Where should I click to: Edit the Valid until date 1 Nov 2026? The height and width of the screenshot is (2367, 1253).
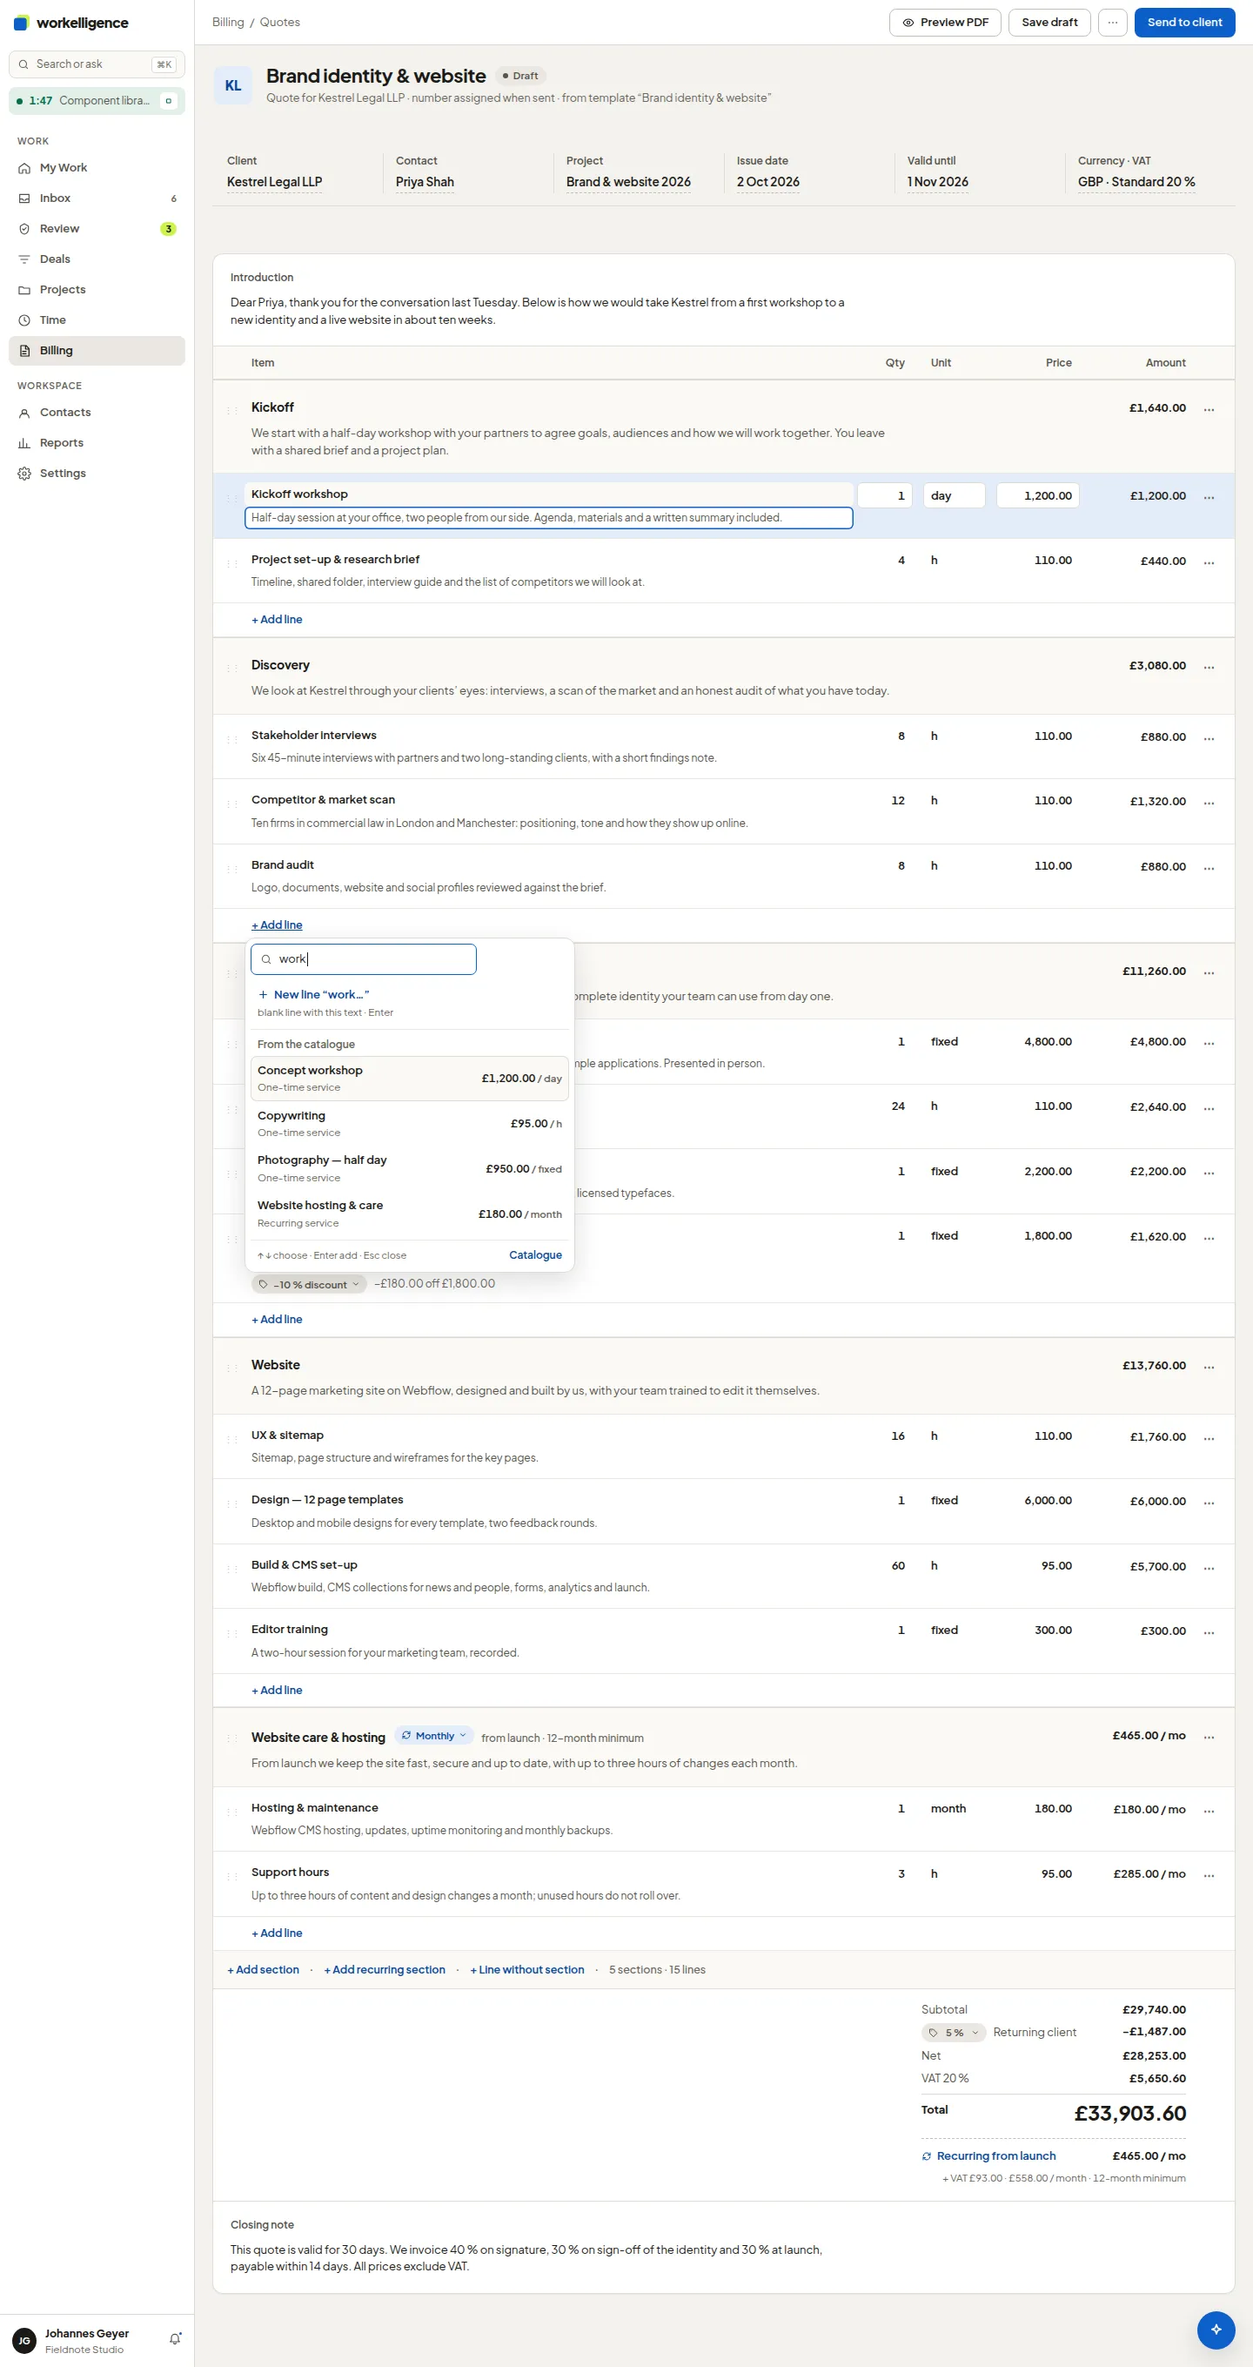(x=937, y=182)
